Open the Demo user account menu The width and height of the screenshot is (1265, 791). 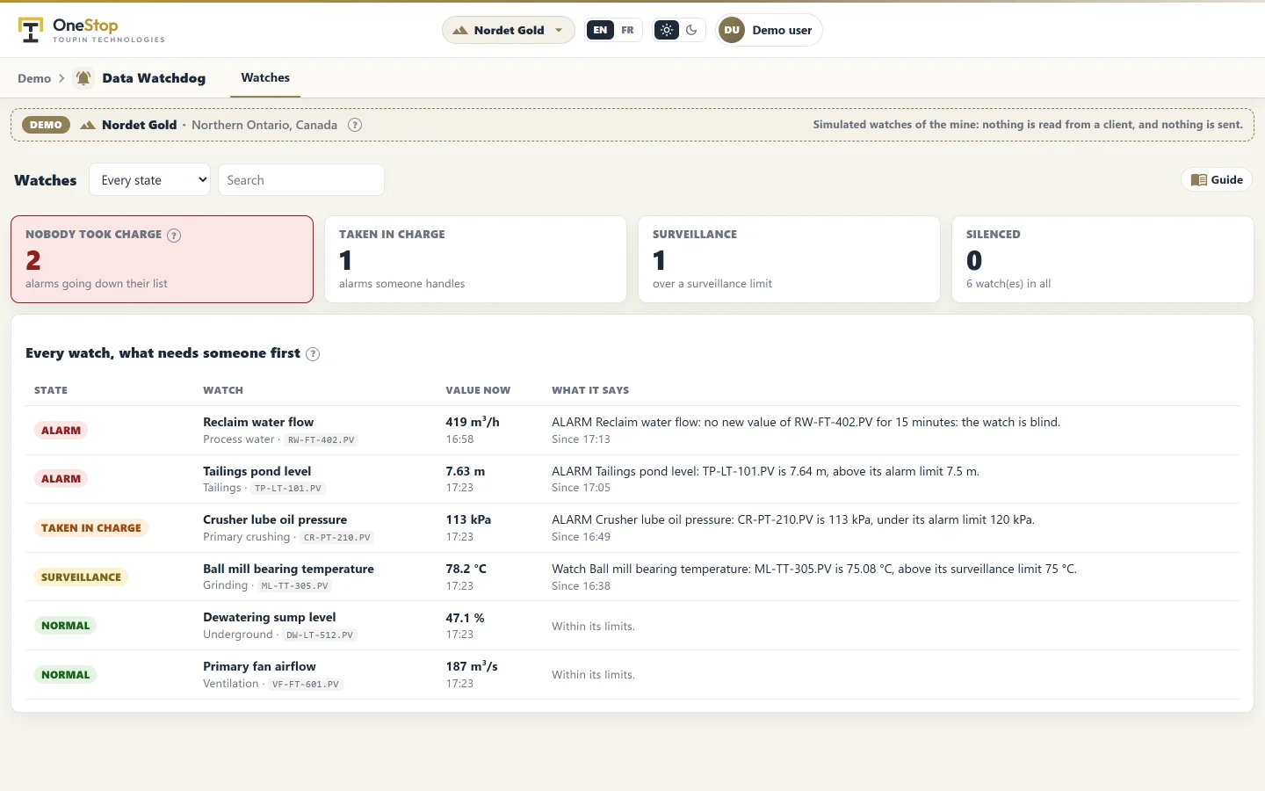[x=770, y=30]
